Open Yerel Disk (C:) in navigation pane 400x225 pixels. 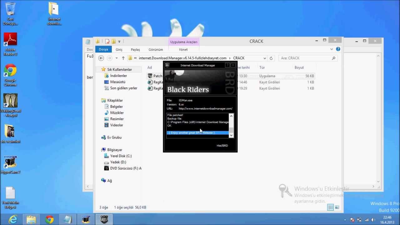121,156
